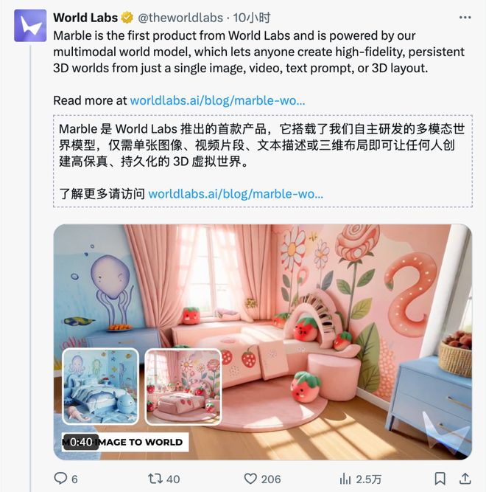This screenshot has height=492, width=486.
Task: Open the three-dot more options menu
Action: (465, 18)
